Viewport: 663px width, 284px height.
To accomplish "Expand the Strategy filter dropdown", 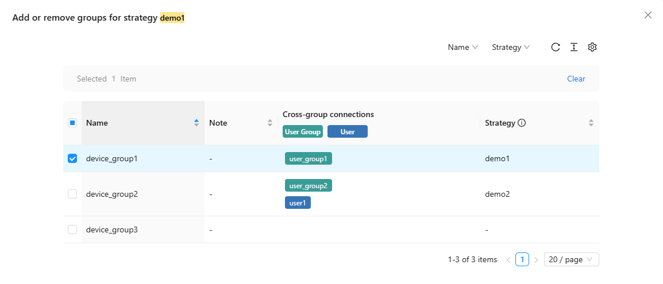I will coord(510,48).
